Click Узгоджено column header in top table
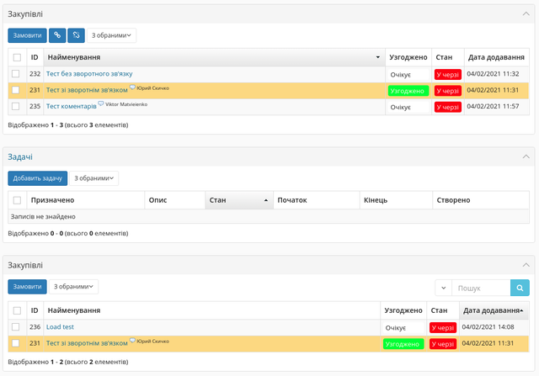The image size is (539, 376). coord(408,57)
